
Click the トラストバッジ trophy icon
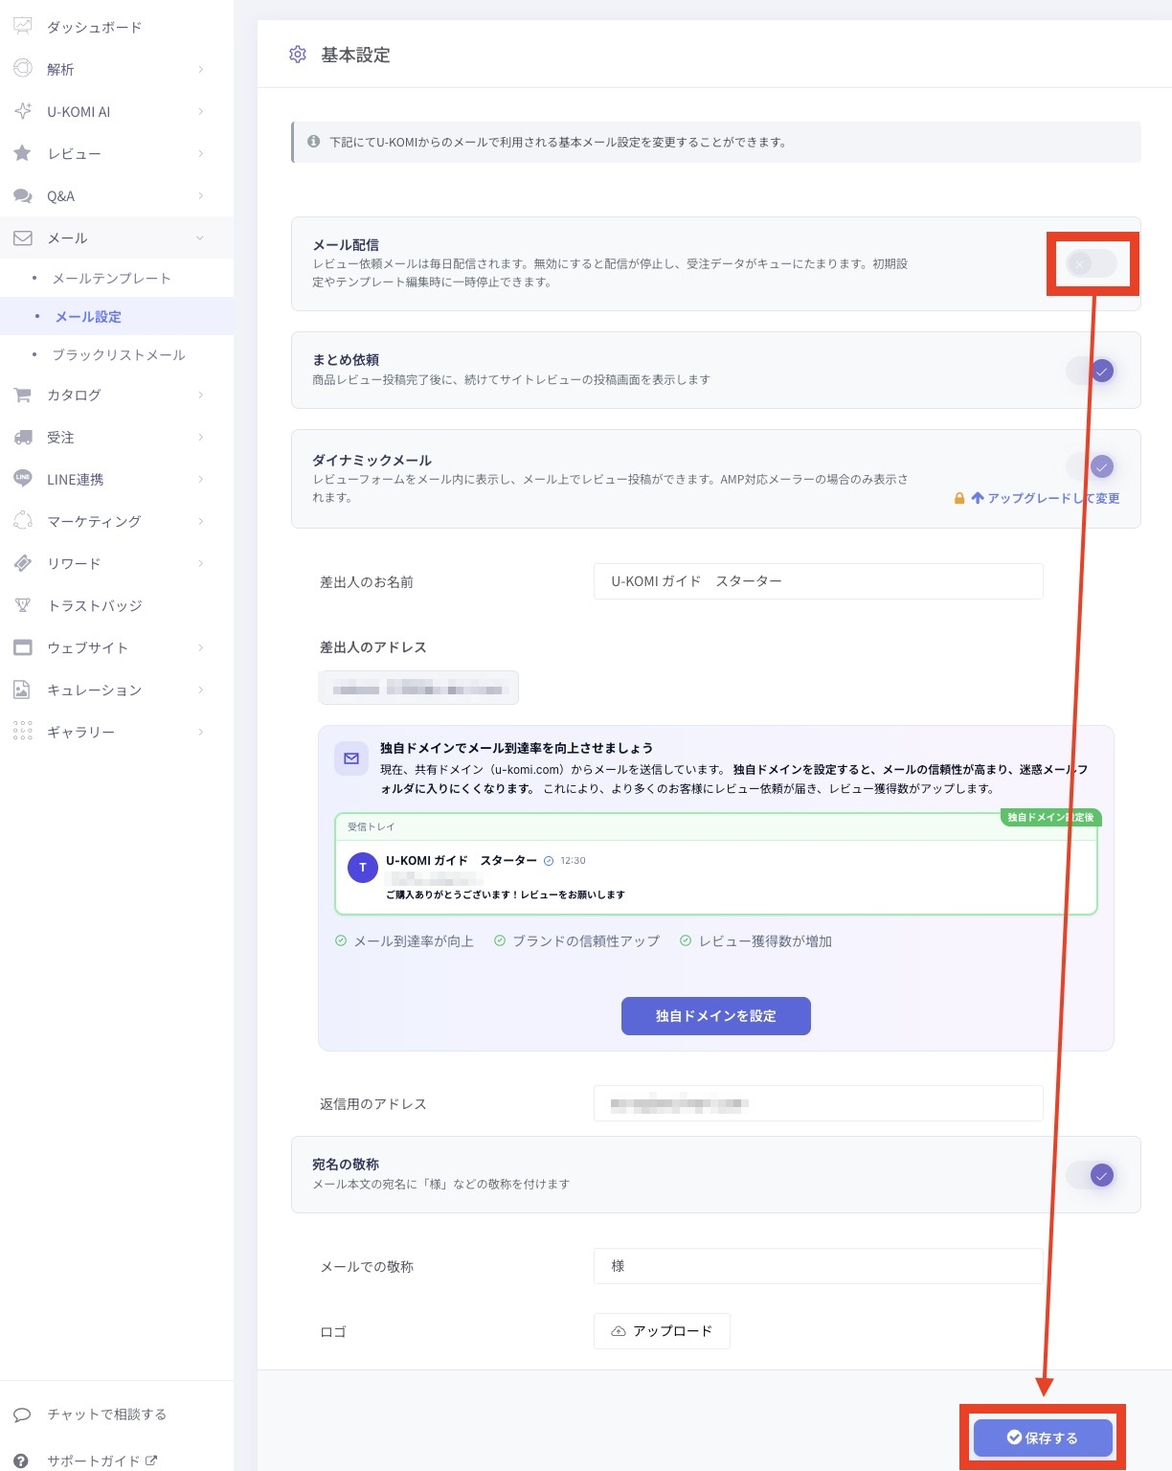(23, 605)
